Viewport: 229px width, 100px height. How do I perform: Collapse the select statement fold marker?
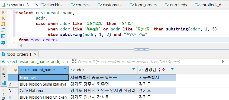17,12
